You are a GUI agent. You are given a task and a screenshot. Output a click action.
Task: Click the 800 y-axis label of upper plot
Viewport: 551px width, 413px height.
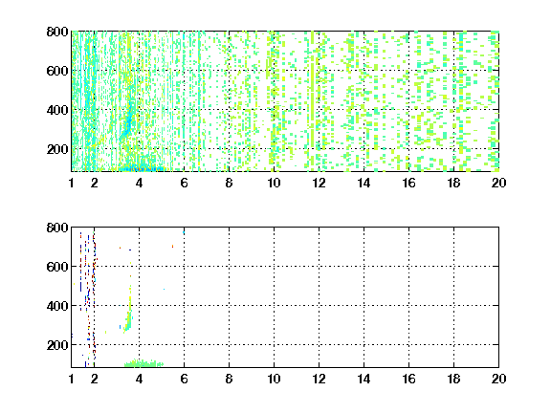point(57,32)
